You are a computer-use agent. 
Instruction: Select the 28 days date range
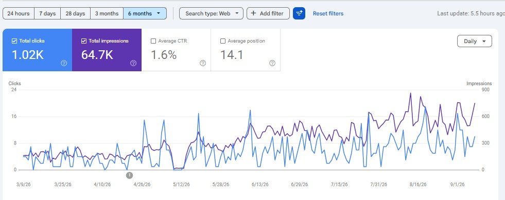(75, 13)
